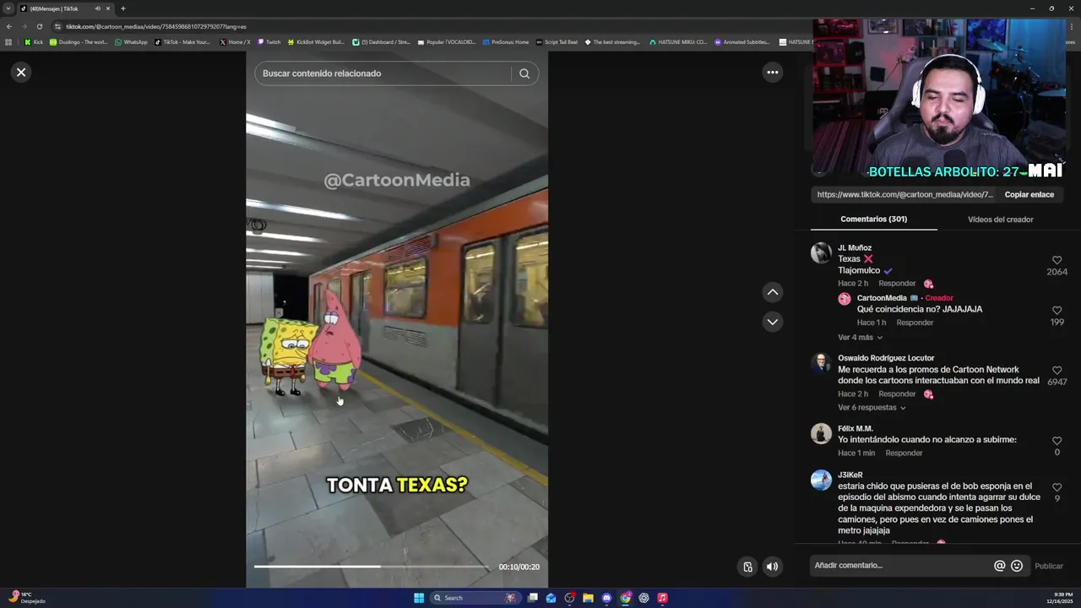Click Publicar to post comment
This screenshot has height=608, width=1081.
point(1049,567)
